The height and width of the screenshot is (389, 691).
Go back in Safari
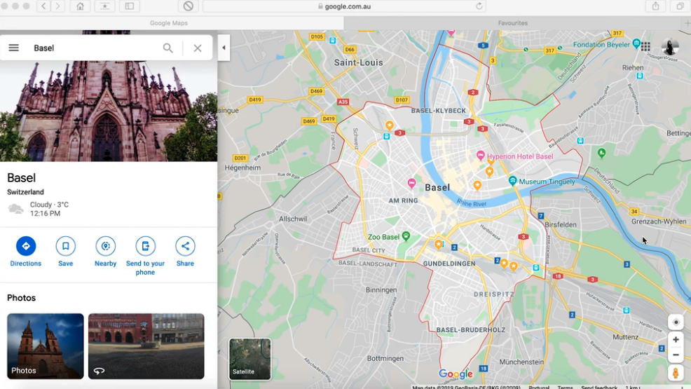click(43, 6)
